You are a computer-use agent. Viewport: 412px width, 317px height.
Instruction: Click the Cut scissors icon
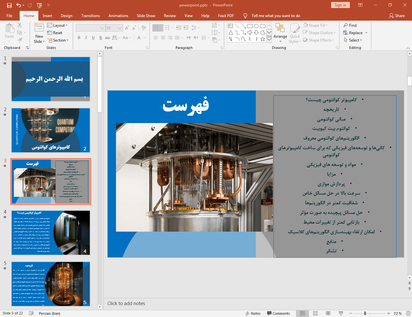pyautogui.click(x=20, y=25)
